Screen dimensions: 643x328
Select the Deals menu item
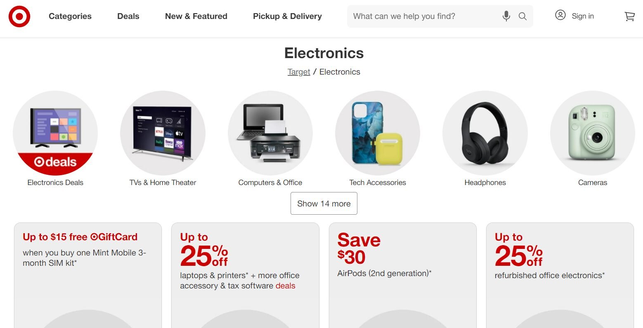tap(128, 16)
